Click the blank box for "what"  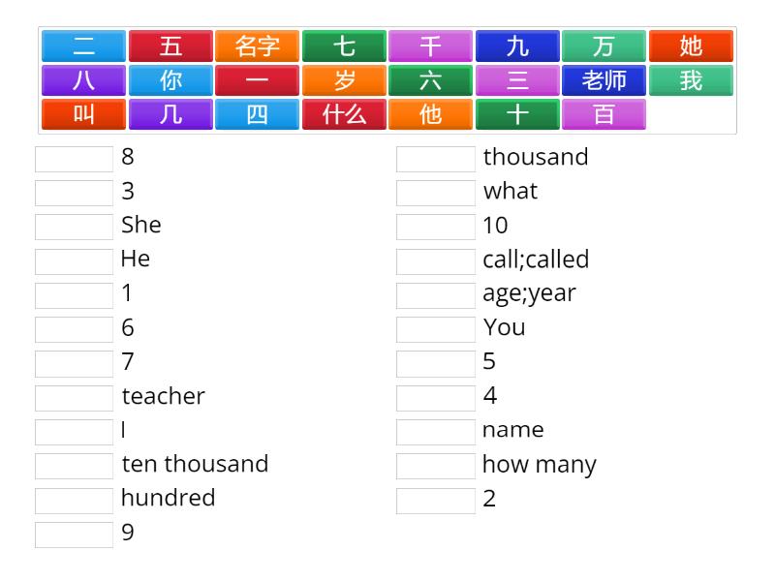pyautogui.click(x=436, y=193)
